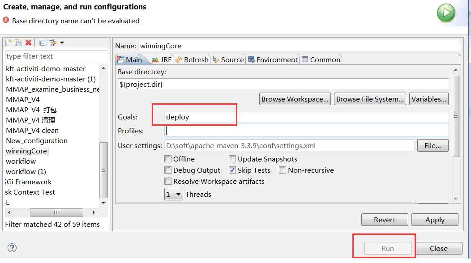Select the Gi Framework list item
471x263 pixels.
(28, 182)
